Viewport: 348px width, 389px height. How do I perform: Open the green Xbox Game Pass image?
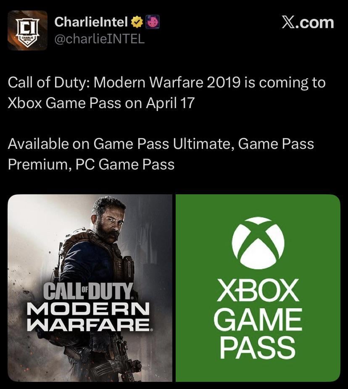[258, 288]
